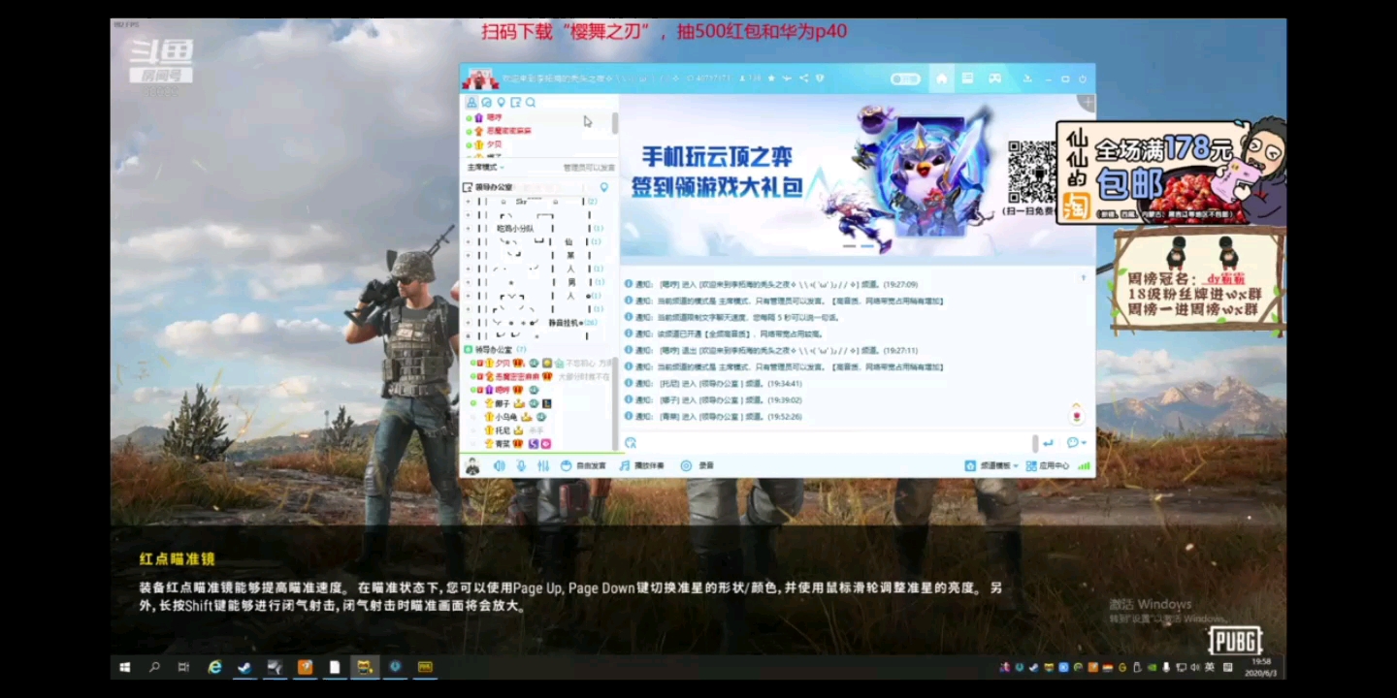The width and height of the screenshot is (1397, 698).
Task: Open the game controller tab in YY header
Action: [x=994, y=79]
